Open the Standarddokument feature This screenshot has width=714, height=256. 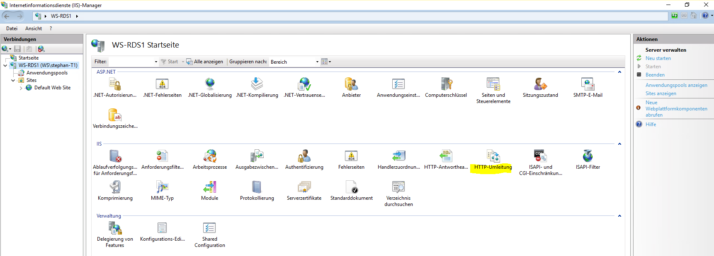(351, 191)
